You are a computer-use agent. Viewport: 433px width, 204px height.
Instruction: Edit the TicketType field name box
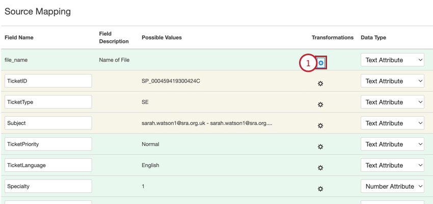coord(48,102)
